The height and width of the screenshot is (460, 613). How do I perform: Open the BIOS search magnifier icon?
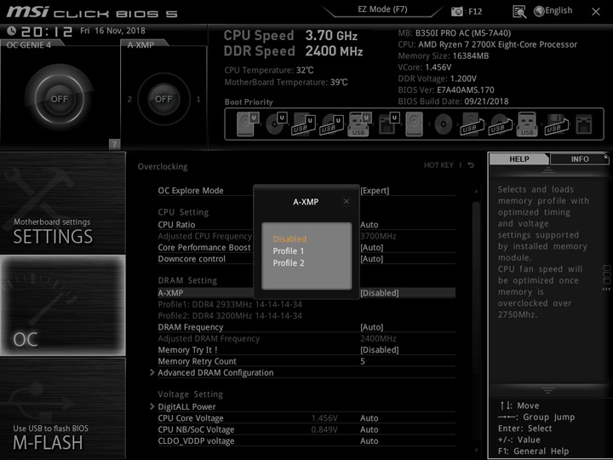pyautogui.click(x=519, y=12)
